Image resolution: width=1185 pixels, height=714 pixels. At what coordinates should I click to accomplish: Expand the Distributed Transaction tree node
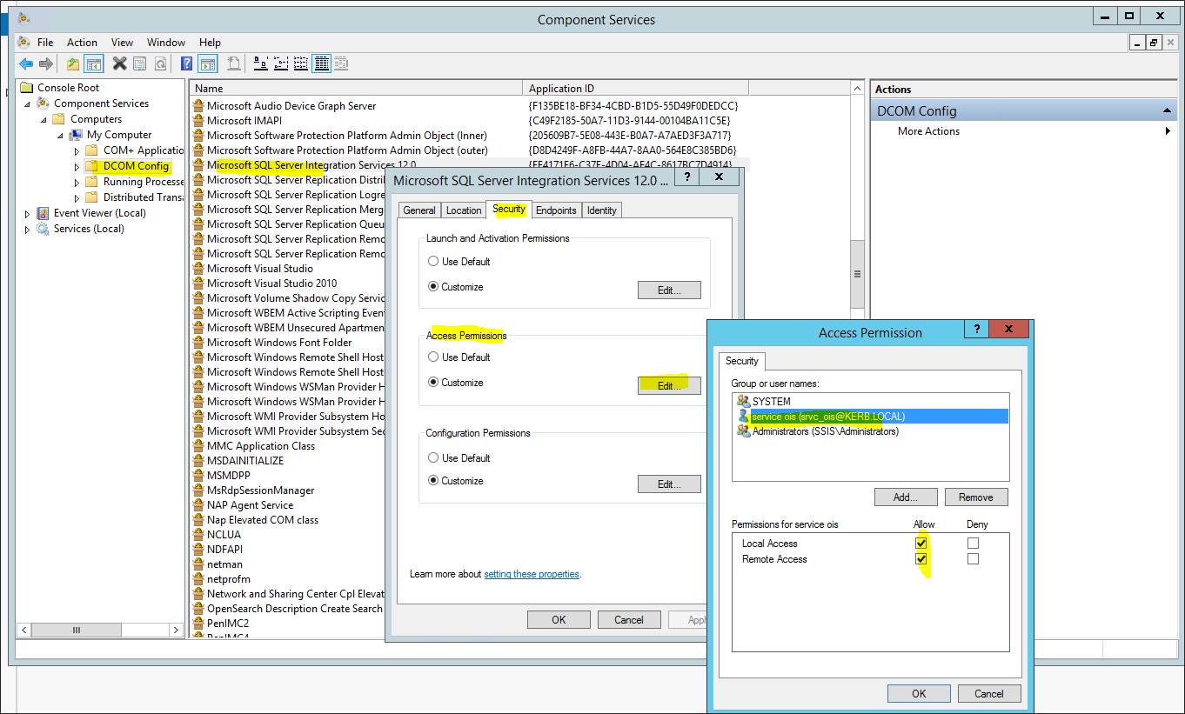pos(77,197)
